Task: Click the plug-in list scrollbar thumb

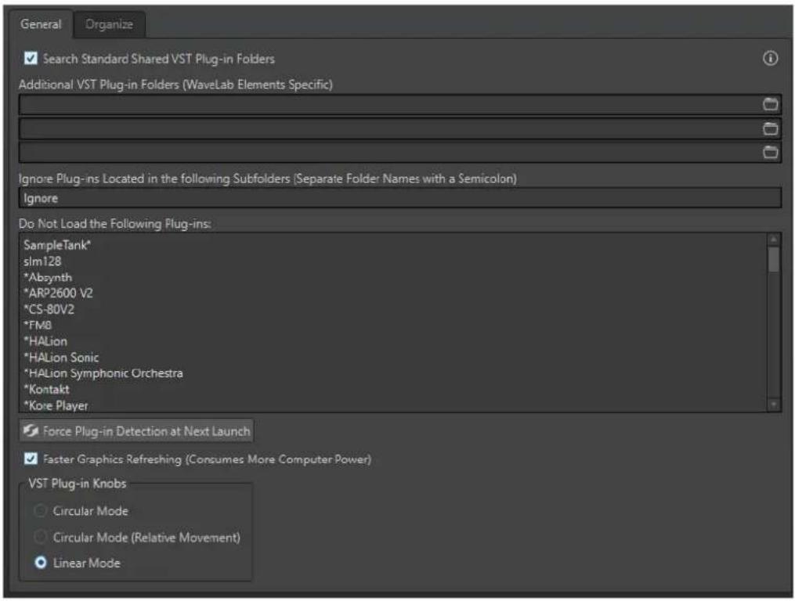Action: pos(773,260)
